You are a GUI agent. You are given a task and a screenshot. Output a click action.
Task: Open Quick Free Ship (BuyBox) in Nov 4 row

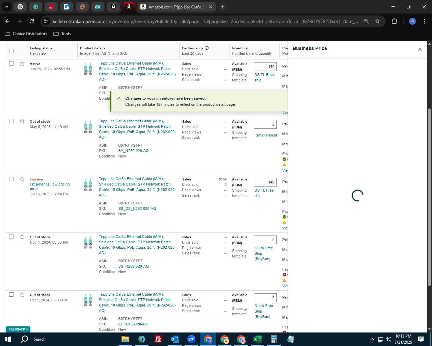click(x=264, y=253)
